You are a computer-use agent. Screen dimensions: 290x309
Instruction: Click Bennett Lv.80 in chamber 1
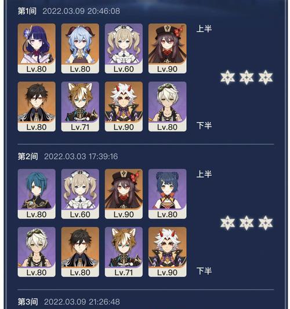tap(167, 107)
